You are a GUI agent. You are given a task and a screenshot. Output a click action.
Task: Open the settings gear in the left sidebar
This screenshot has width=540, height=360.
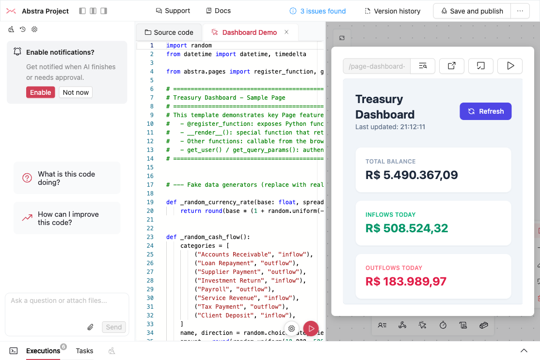pyautogui.click(x=34, y=29)
